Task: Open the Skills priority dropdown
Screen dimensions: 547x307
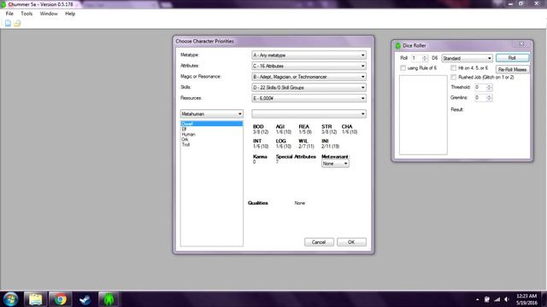Action: tap(309, 87)
